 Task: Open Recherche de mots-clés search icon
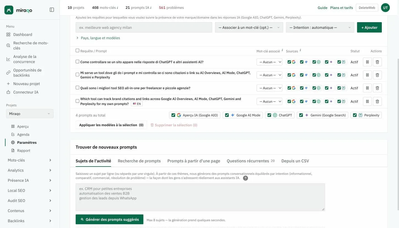click(x=8, y=45)
